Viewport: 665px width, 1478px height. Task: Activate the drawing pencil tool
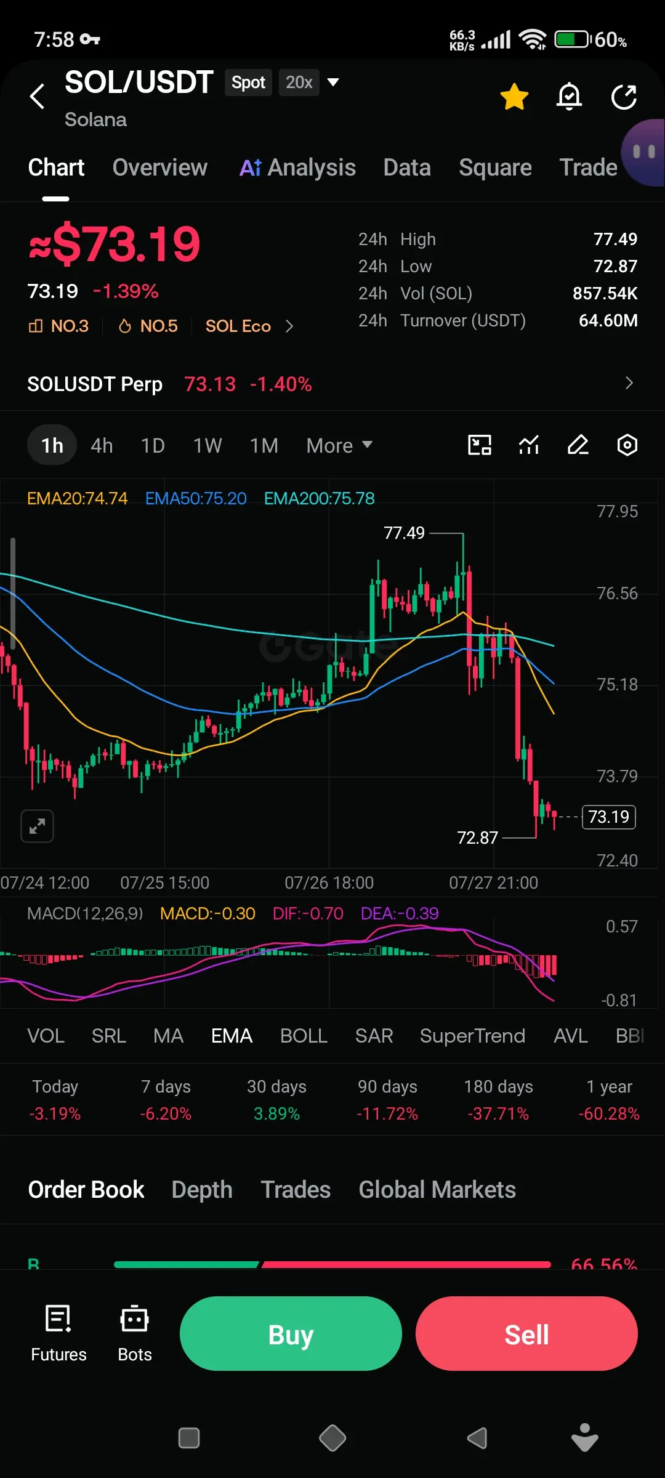pyautogui.click(x=578, y=445)
